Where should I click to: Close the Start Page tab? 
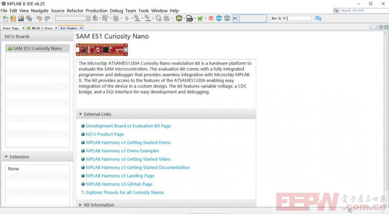23,28
